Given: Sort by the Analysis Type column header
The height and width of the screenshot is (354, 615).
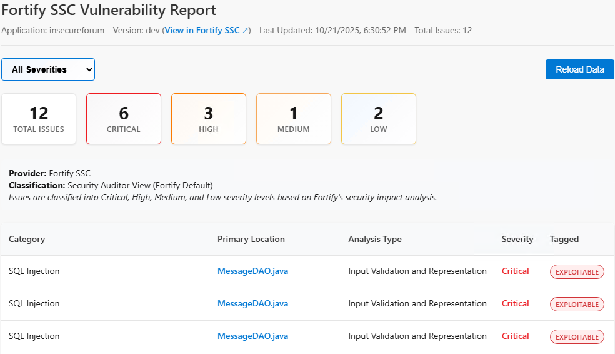Looking at the screenshot, I should (375, 239).
